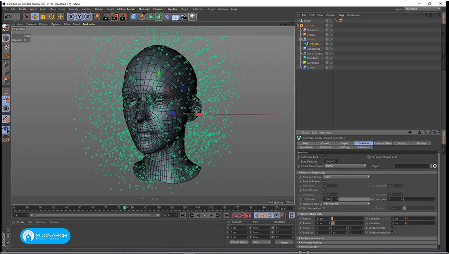The height and width of the screenshot is (254, 449).
Task: Switch to the Modifiers tab
Action: [325, 147]
